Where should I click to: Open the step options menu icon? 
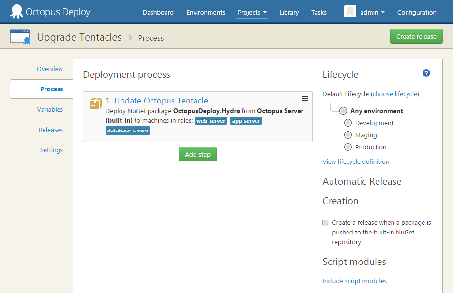[305, 98]
